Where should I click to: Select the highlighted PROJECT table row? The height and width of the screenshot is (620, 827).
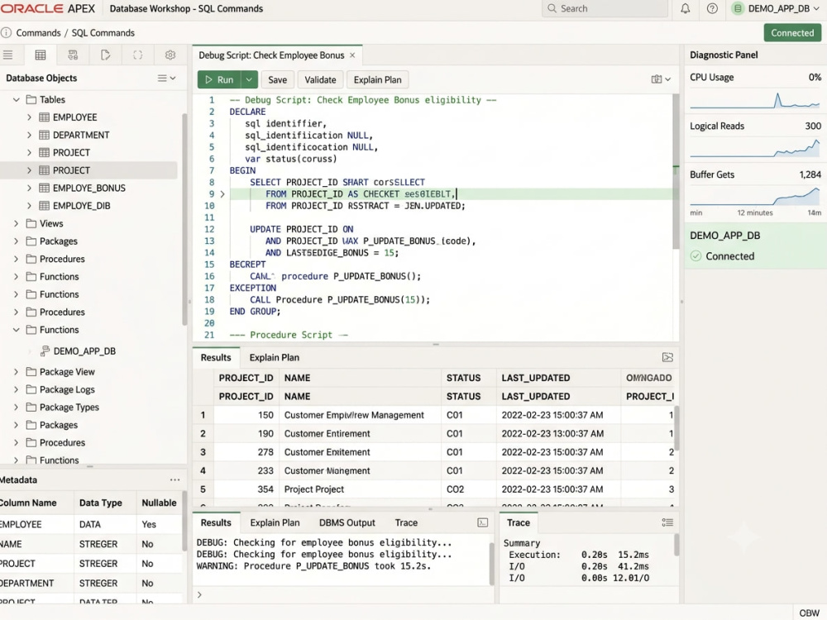(x=88, y=170)
